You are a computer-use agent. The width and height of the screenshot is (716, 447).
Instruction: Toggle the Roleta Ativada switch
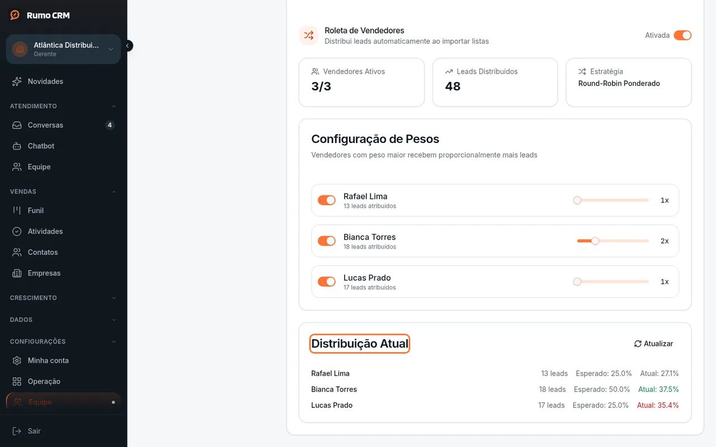[682, 35]
